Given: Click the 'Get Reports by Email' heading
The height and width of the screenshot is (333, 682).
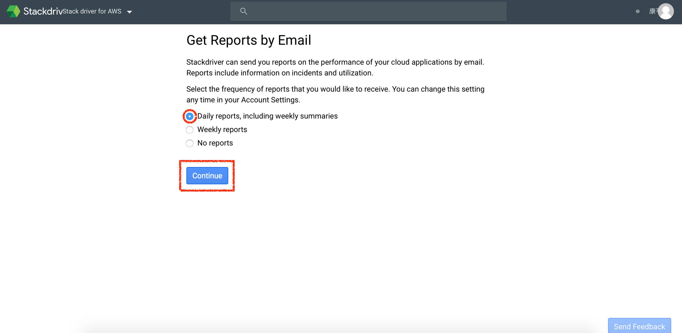Looking at the screenshot, I should tap(249, 40).
